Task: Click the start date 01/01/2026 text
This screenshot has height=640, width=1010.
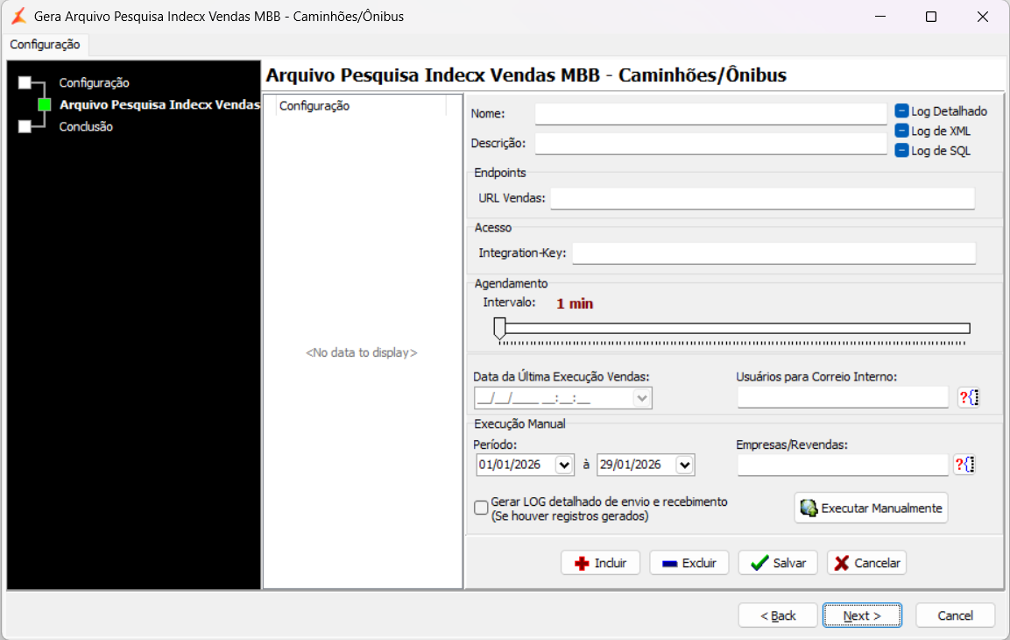Action: [x=510, y=465]
